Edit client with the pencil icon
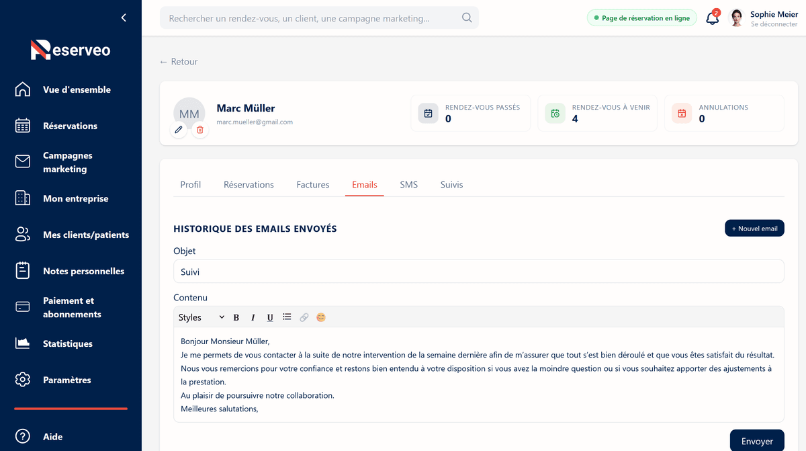 pyautogui.click(x=179, y=130)
